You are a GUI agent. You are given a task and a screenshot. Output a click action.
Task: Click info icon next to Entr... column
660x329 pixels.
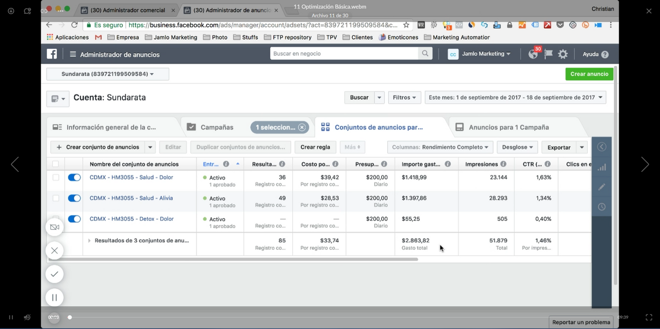(x=226, y=164)
